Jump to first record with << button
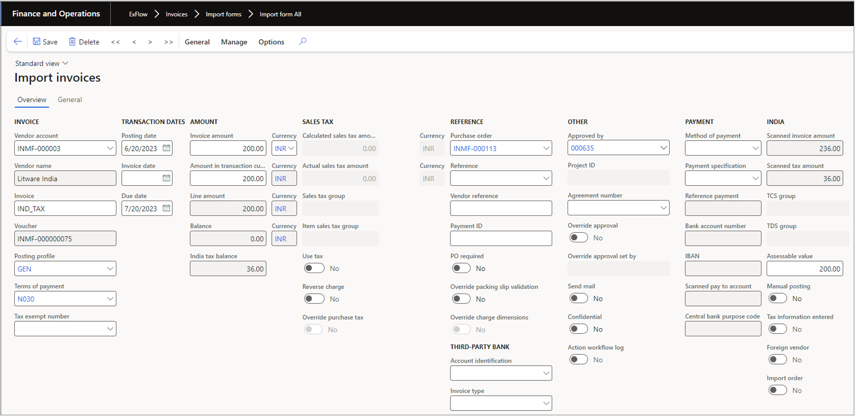 (x=115, y=42)
